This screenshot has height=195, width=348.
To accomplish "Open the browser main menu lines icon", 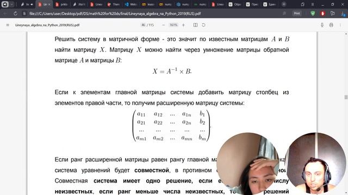I will coord(313,4).
